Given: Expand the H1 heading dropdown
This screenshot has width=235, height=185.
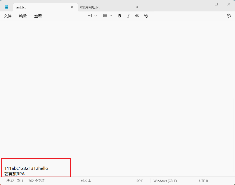Looking at the screenshot, I should click(x=92, y=16).
